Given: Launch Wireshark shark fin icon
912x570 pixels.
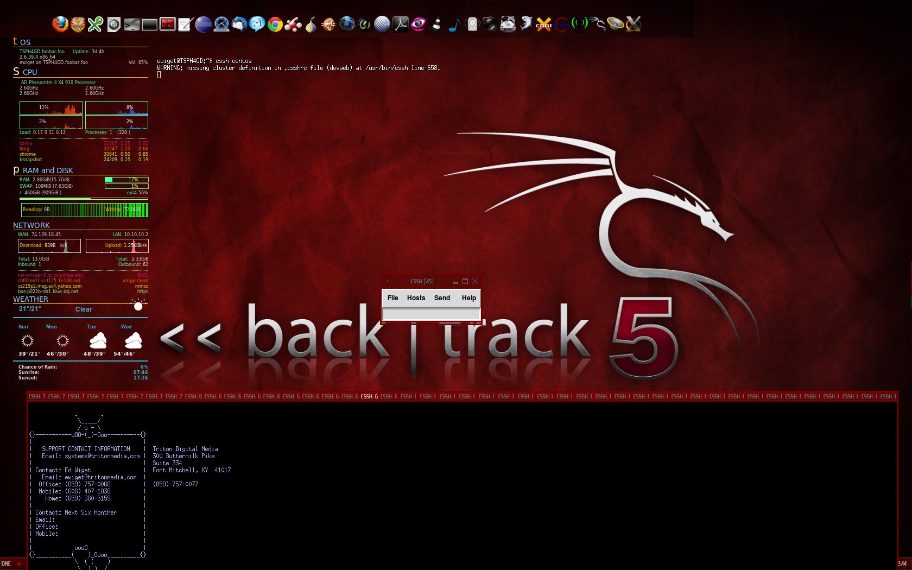Looking at the screenshot, I should pyautogui.click(x=526, y=24).
